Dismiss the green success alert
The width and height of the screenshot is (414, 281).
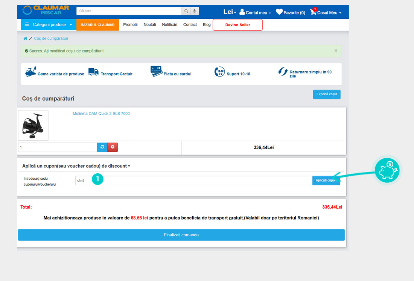[x=336, y=51]
